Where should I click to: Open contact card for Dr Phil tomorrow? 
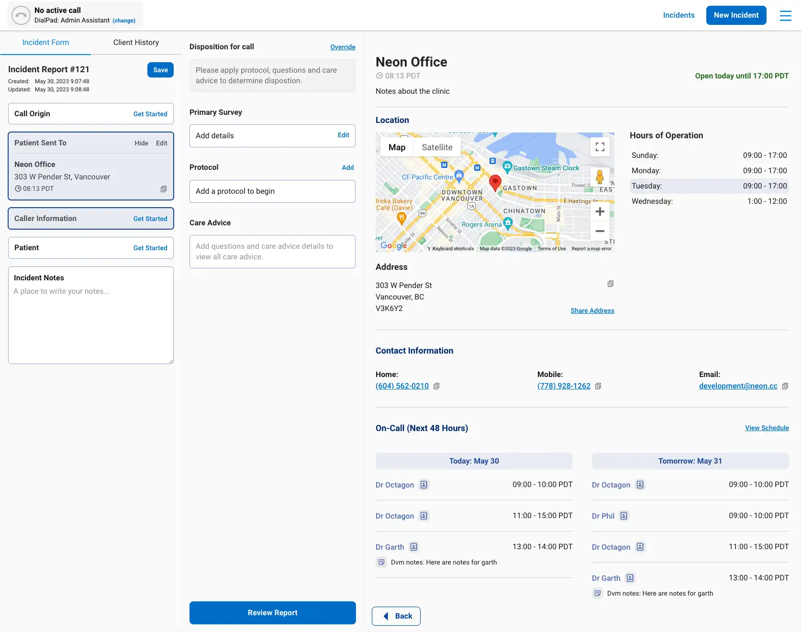pyautogui.click(x=624, y=516)
